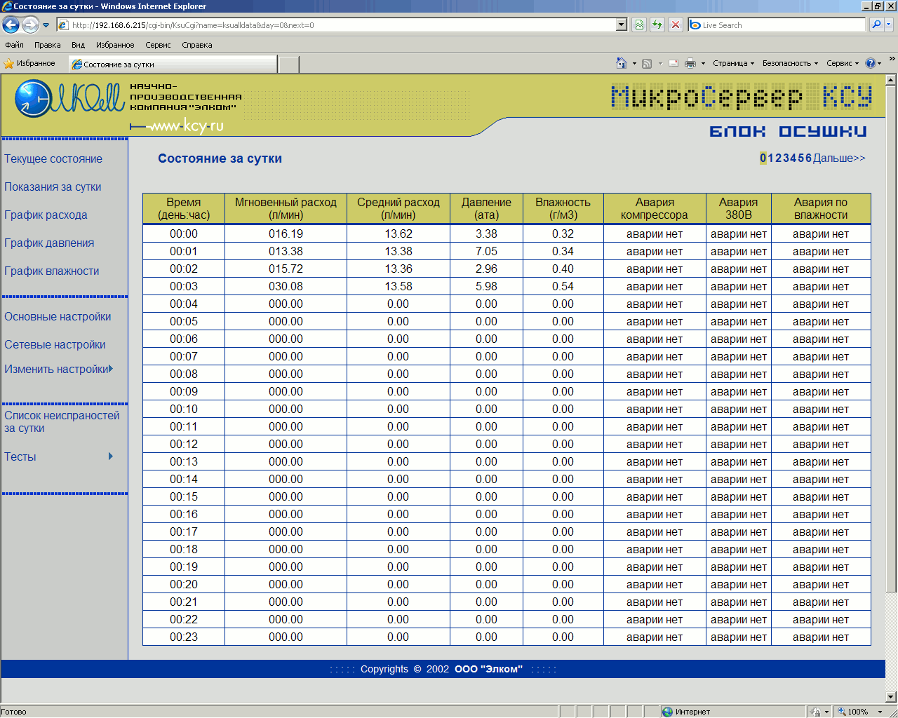Click the Live Search box
The image size is (898, 718).
click(777, 25)
